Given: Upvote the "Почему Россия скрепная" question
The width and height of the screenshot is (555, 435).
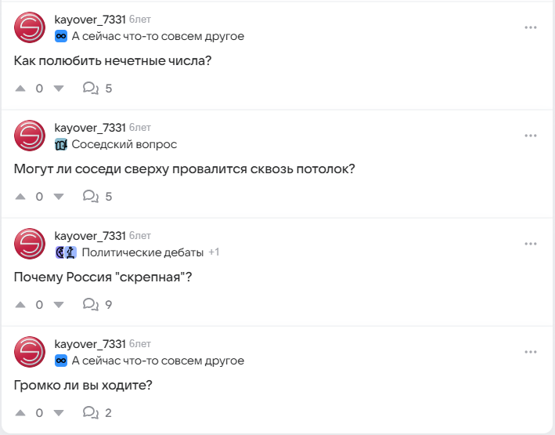Looking at the screenshot, I should [20, 305].
